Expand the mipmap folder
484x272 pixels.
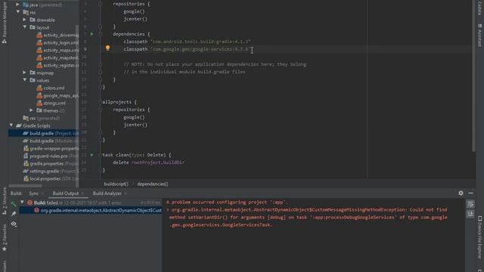[x=24, y=73]
